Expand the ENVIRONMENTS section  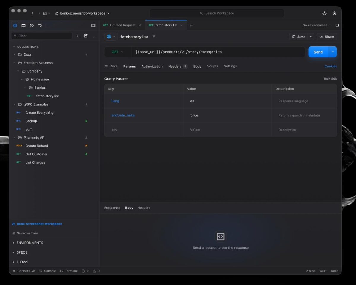[28, 243]
